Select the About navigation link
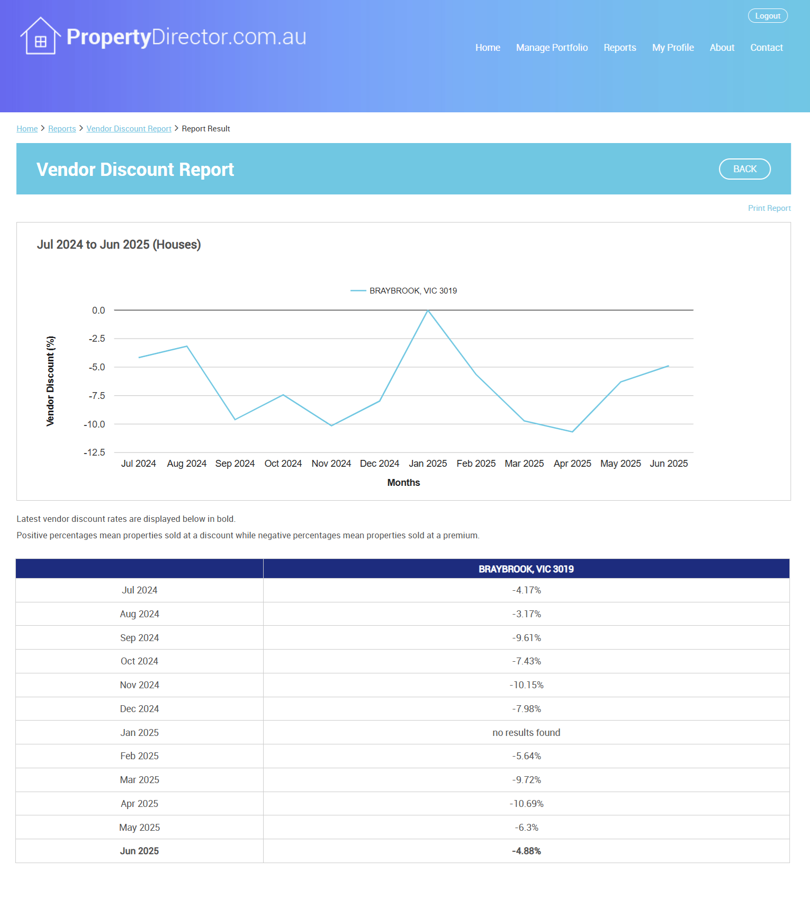 [x=722, y=48]
